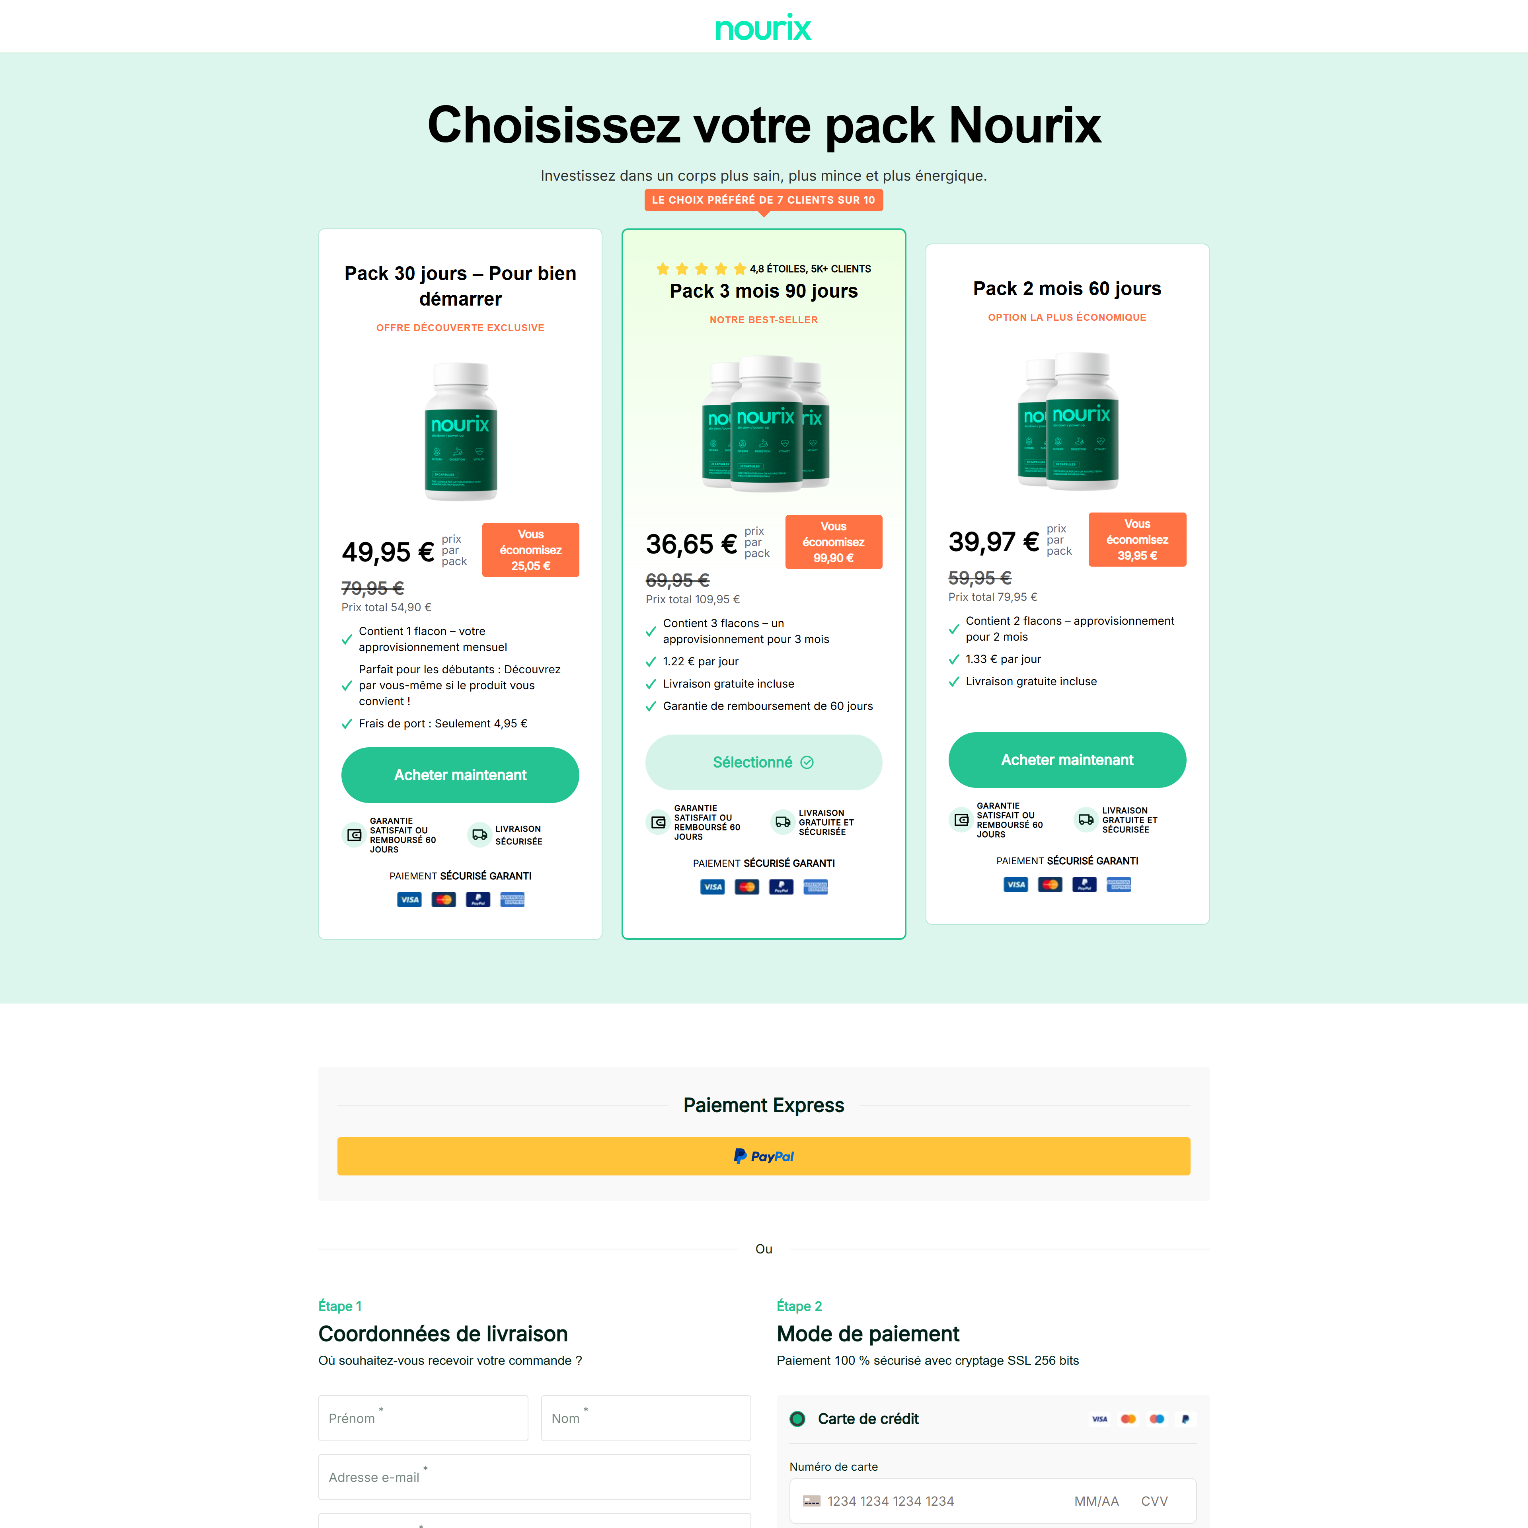
Task: Click the refund guarantee wallet icon in the 3-month pack
Action: point(658,822)
